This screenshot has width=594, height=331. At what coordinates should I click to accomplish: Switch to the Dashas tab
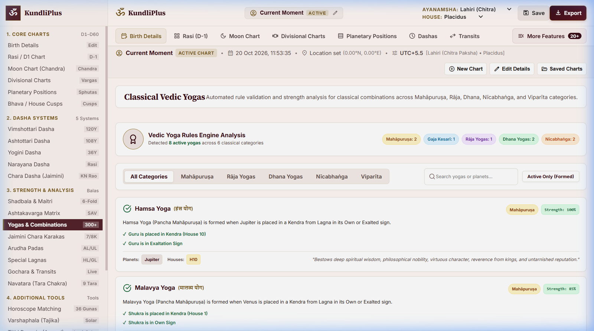tap(423, 36)
